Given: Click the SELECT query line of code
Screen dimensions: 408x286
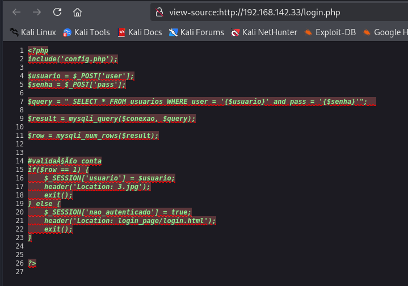Looking at the screenshot, I should click(x=201, y=102).
